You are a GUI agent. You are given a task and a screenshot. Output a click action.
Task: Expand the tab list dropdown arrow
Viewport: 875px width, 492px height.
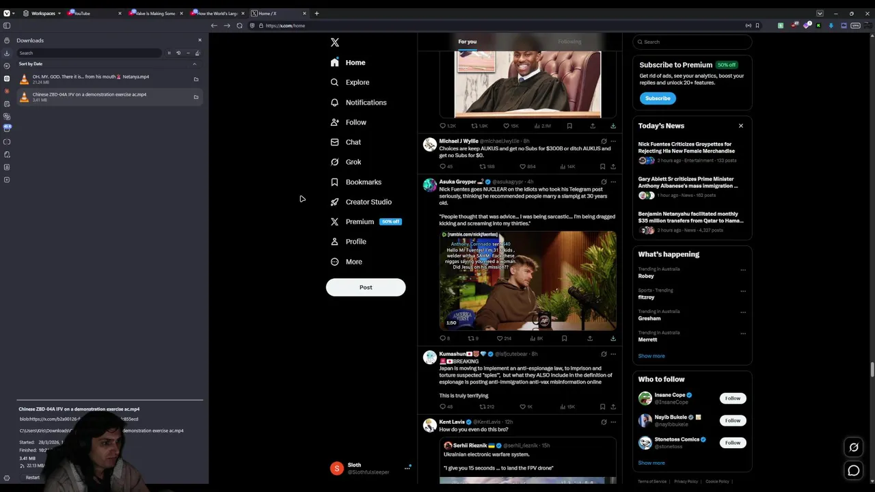[x=820, y=13]
